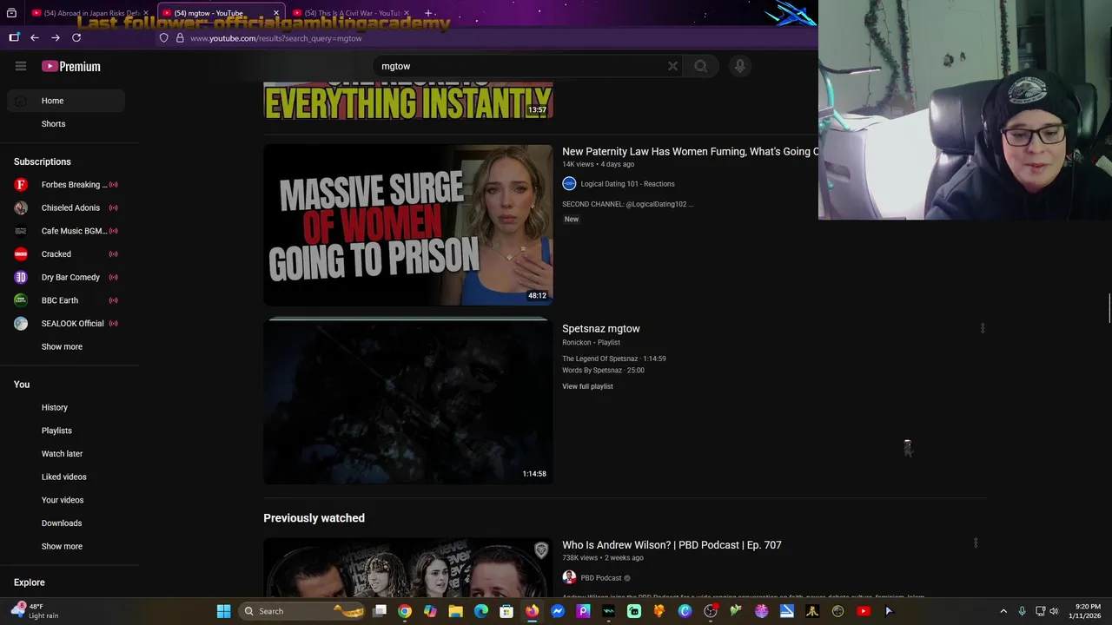Open File Explorer from the taskbar
Viewport: 1112px width, 625px height.
455,611
